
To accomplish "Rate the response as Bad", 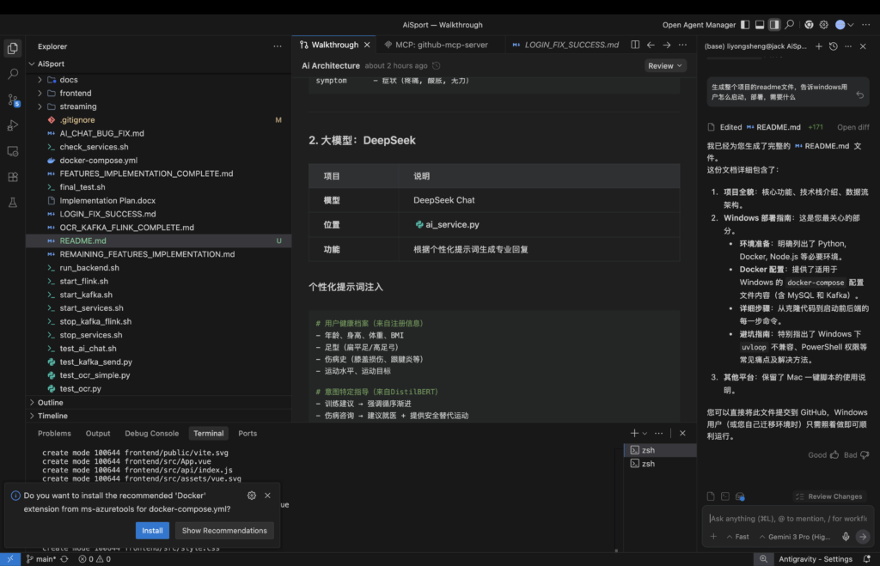I will click(857, 455).
